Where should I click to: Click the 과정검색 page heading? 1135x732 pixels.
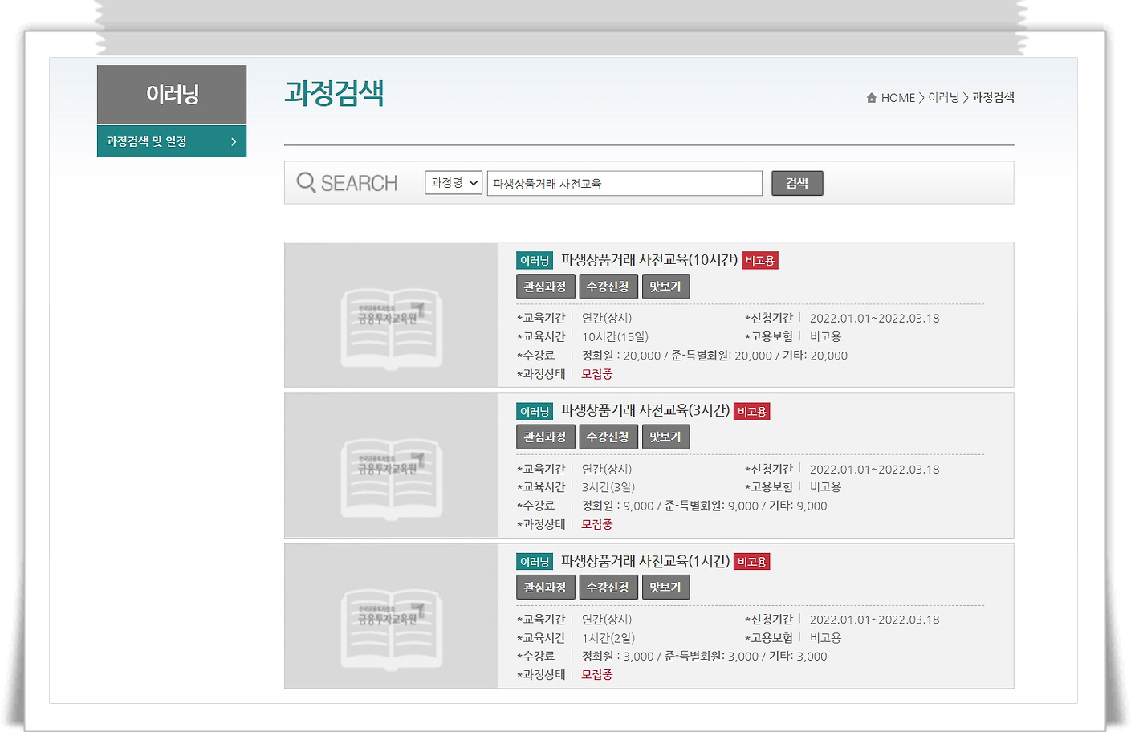click(x=334, y=93)
